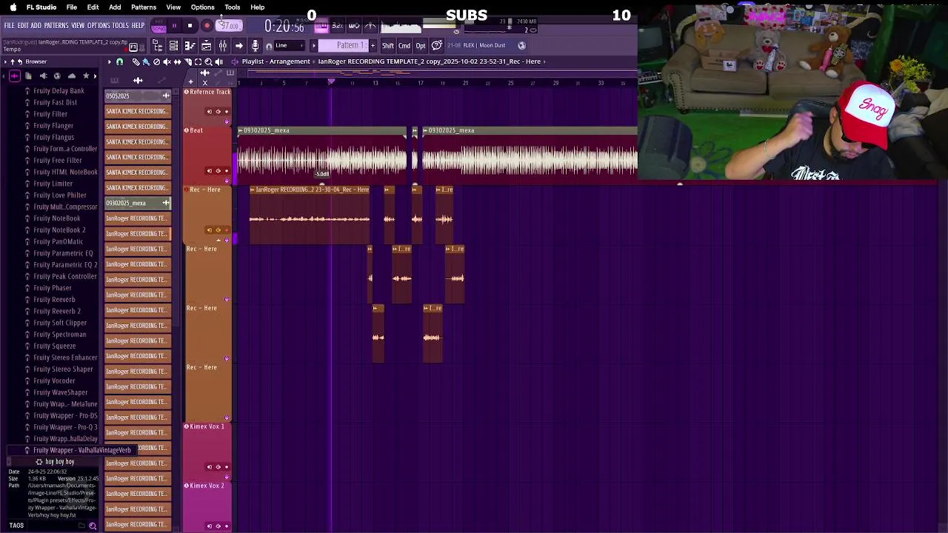Toggle the playlist magnet snap icon
Screen dimensions: 948x533
(x=119, y=62)
